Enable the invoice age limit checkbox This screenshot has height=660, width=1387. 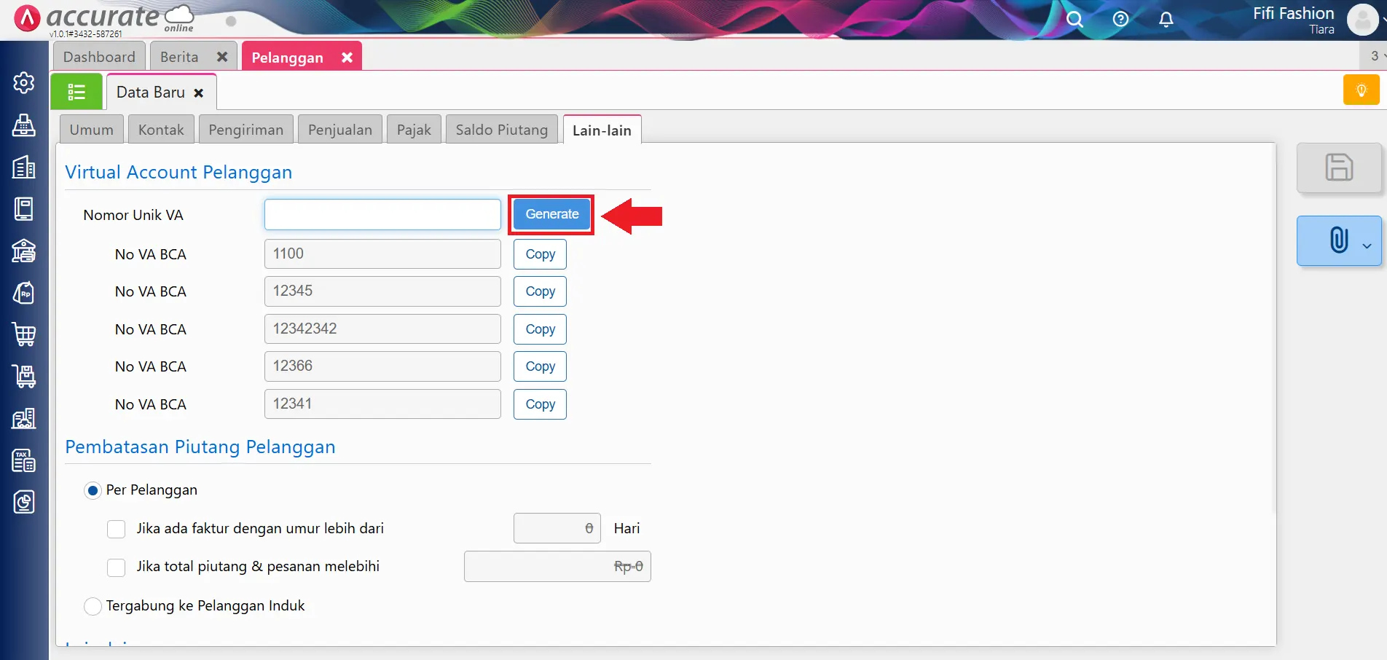click(x=117, y=529)
